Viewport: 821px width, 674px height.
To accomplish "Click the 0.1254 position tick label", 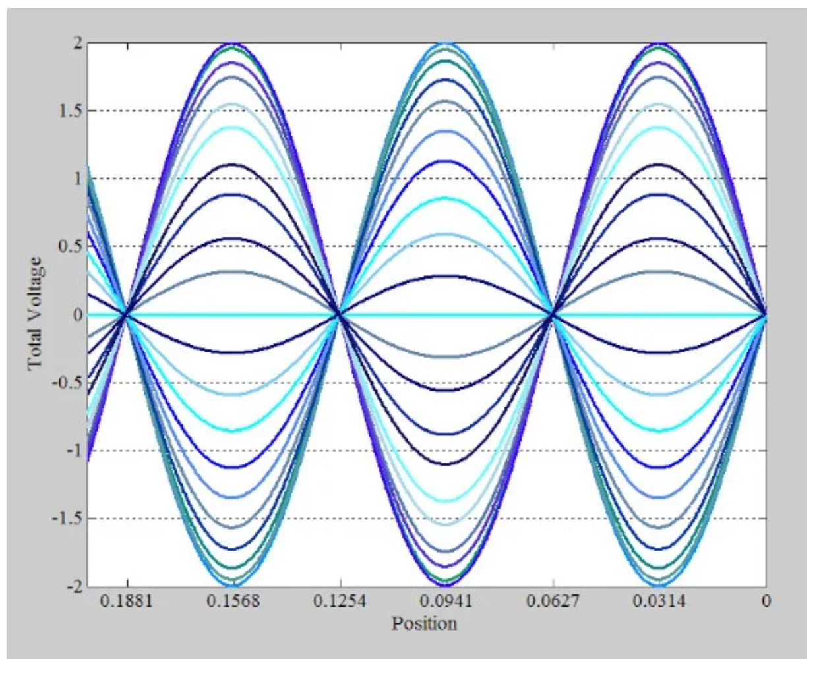I will point(340,601).
